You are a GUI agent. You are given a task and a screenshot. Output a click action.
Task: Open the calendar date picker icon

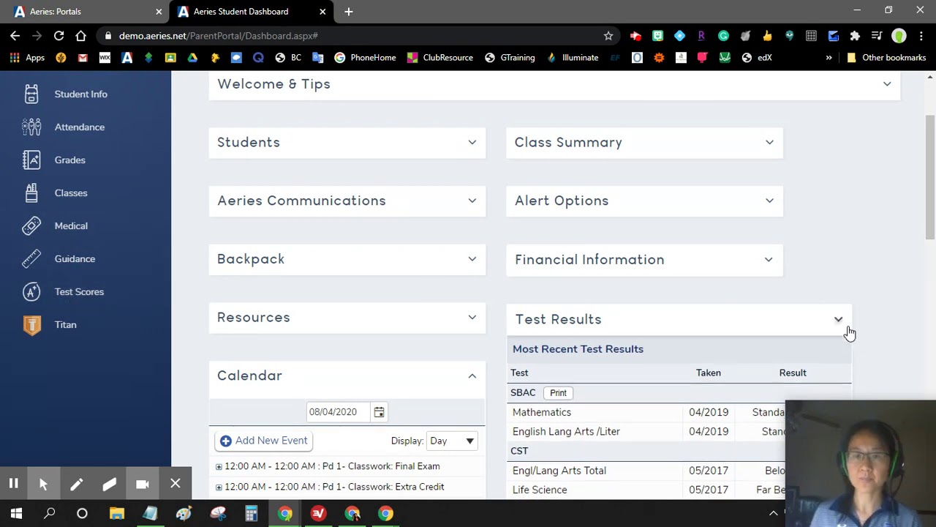tap(379, 412)
